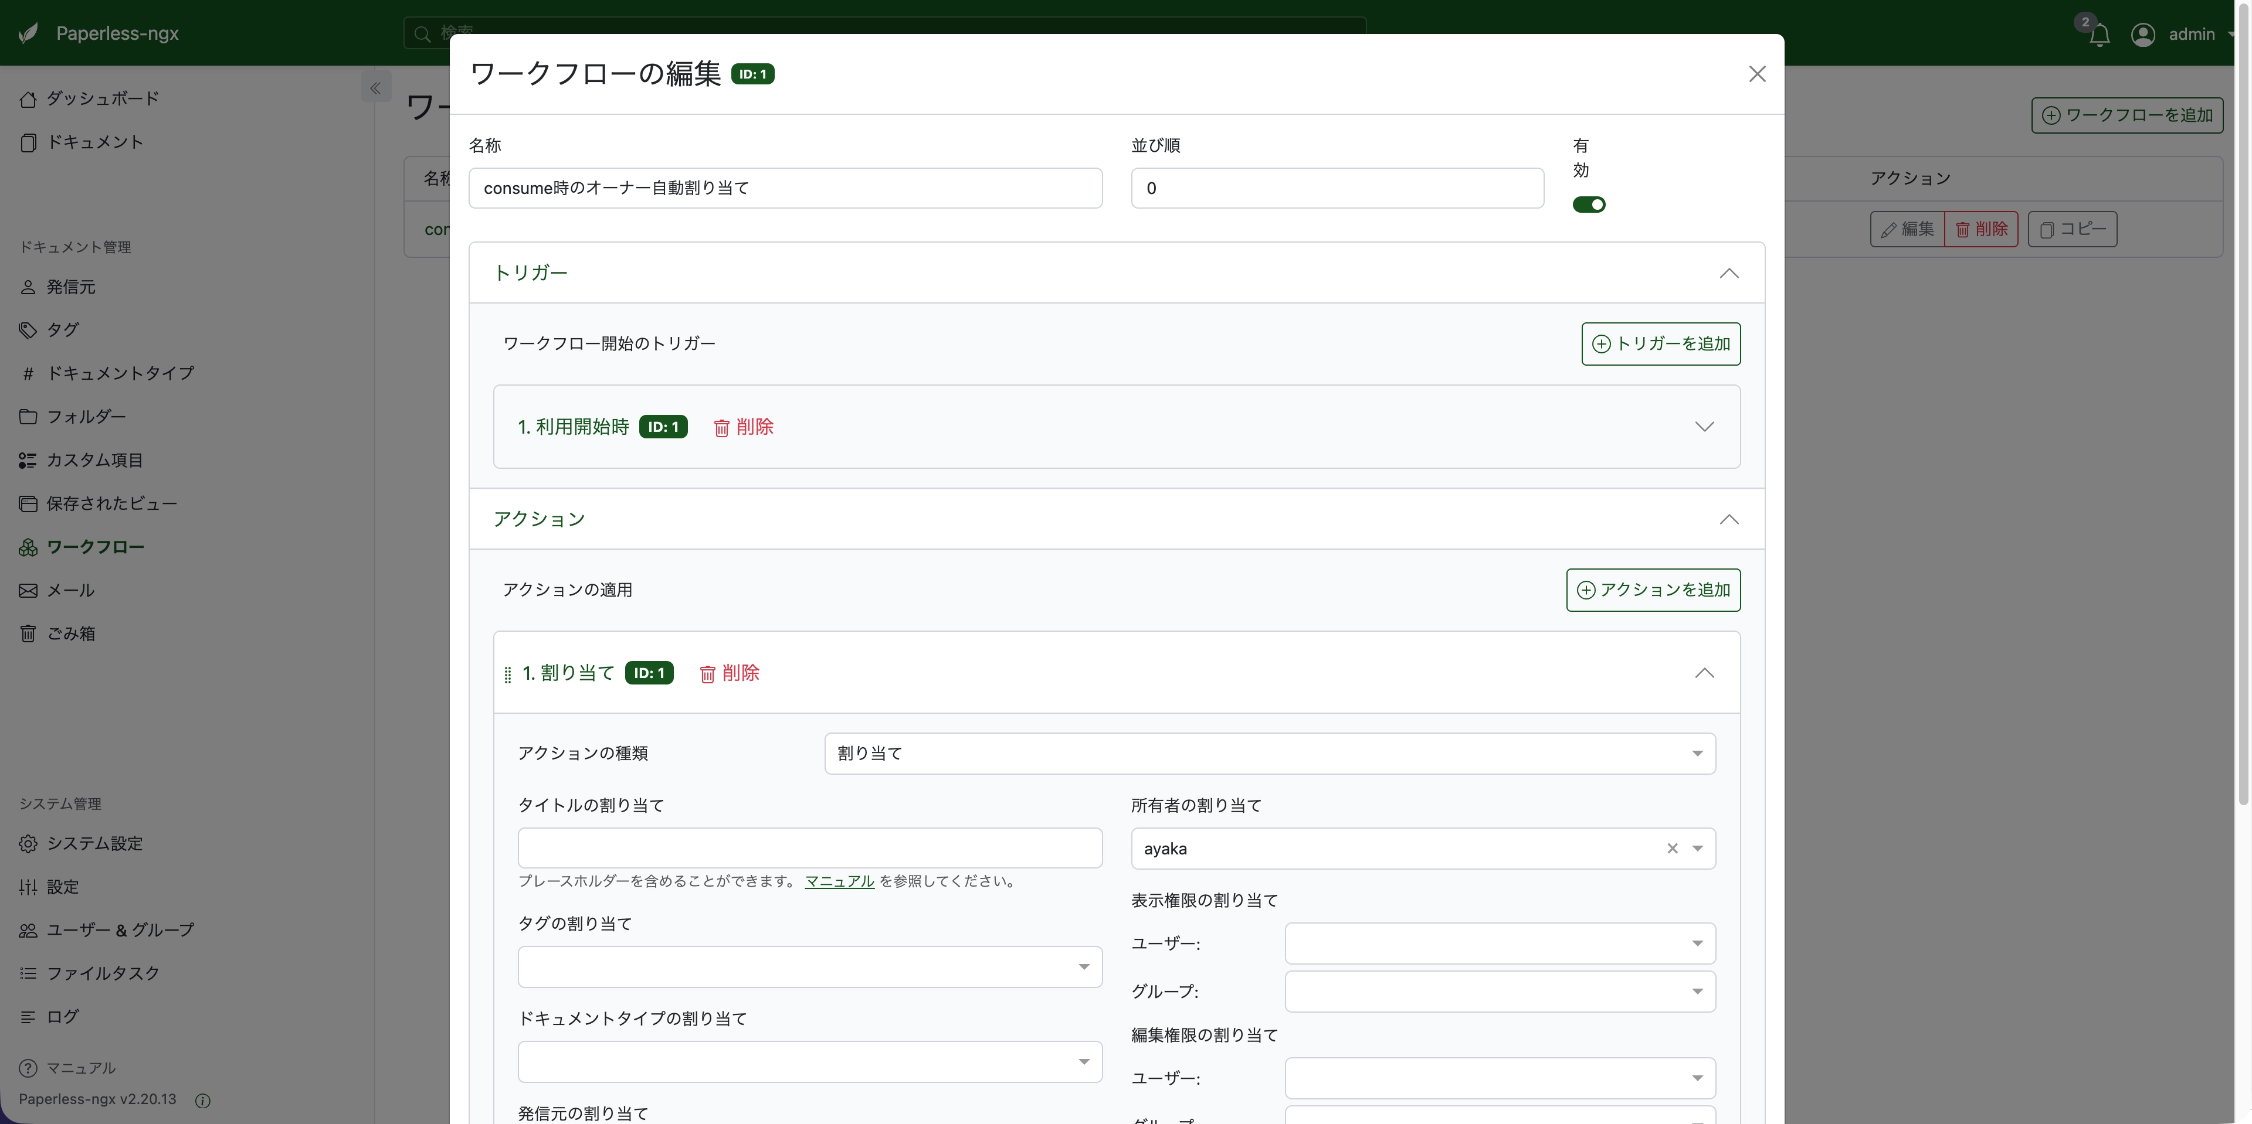2252x1124 pixels.
Task: Click the アクションを追加 button
Action: coord(1652,590)
